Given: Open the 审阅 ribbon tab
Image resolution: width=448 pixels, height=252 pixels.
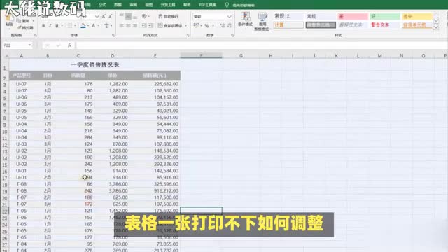Looking at the screenshot, I should 134,5.
